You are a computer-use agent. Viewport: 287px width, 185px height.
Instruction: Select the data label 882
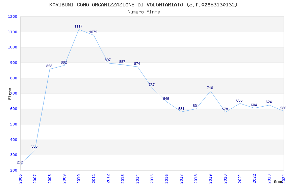pyautogui.click(x=64, y=62)
